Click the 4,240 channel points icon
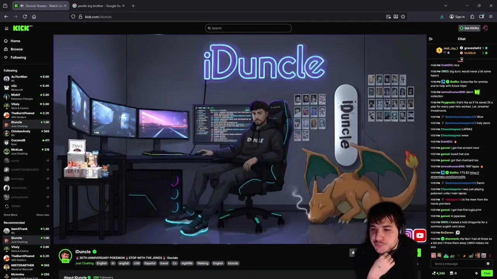Screen dimensions: 497x279 coord(434,273)
